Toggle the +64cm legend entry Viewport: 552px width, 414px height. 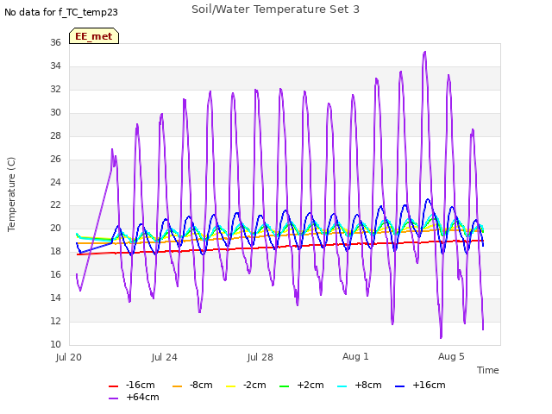pos(134,397)
